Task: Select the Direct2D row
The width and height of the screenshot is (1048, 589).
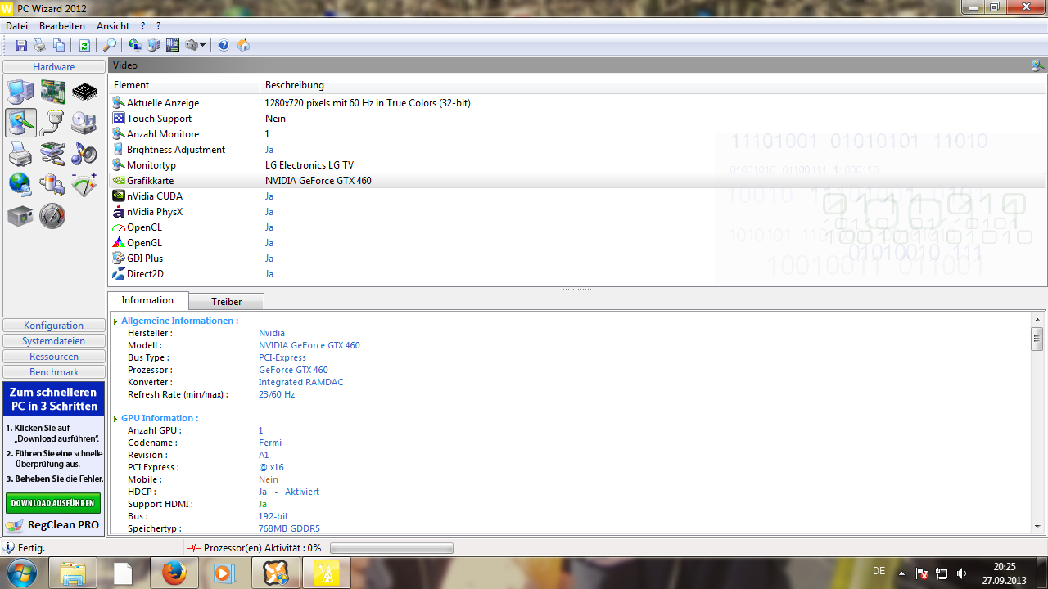Action: (578, 274)
